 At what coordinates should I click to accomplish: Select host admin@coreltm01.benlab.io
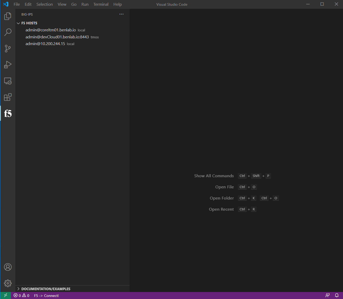(72, 30)
